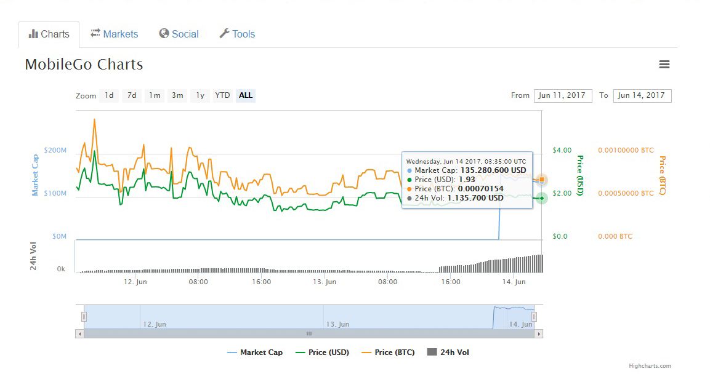Click the Price (BTC) value in tooltip
710x382 pixels.
pos(480,188)
